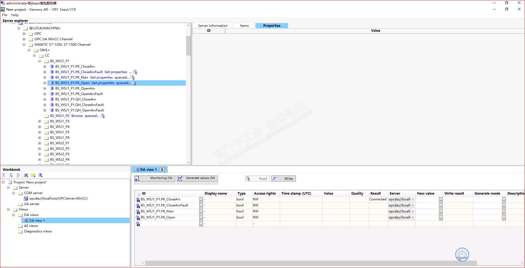Collapse the OMS+ folder node
Image resolution: width=525 pixels, height=268 pixels.
tap(29, 50)
